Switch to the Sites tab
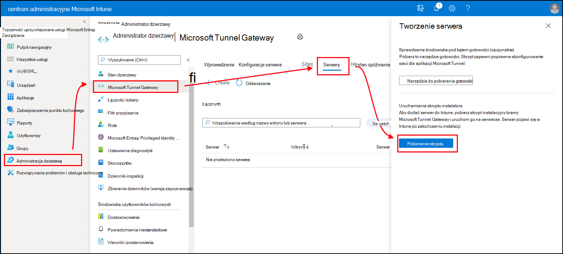Image resolution: width=563 pixels, height=254 pixels. [x=307, y=64]
